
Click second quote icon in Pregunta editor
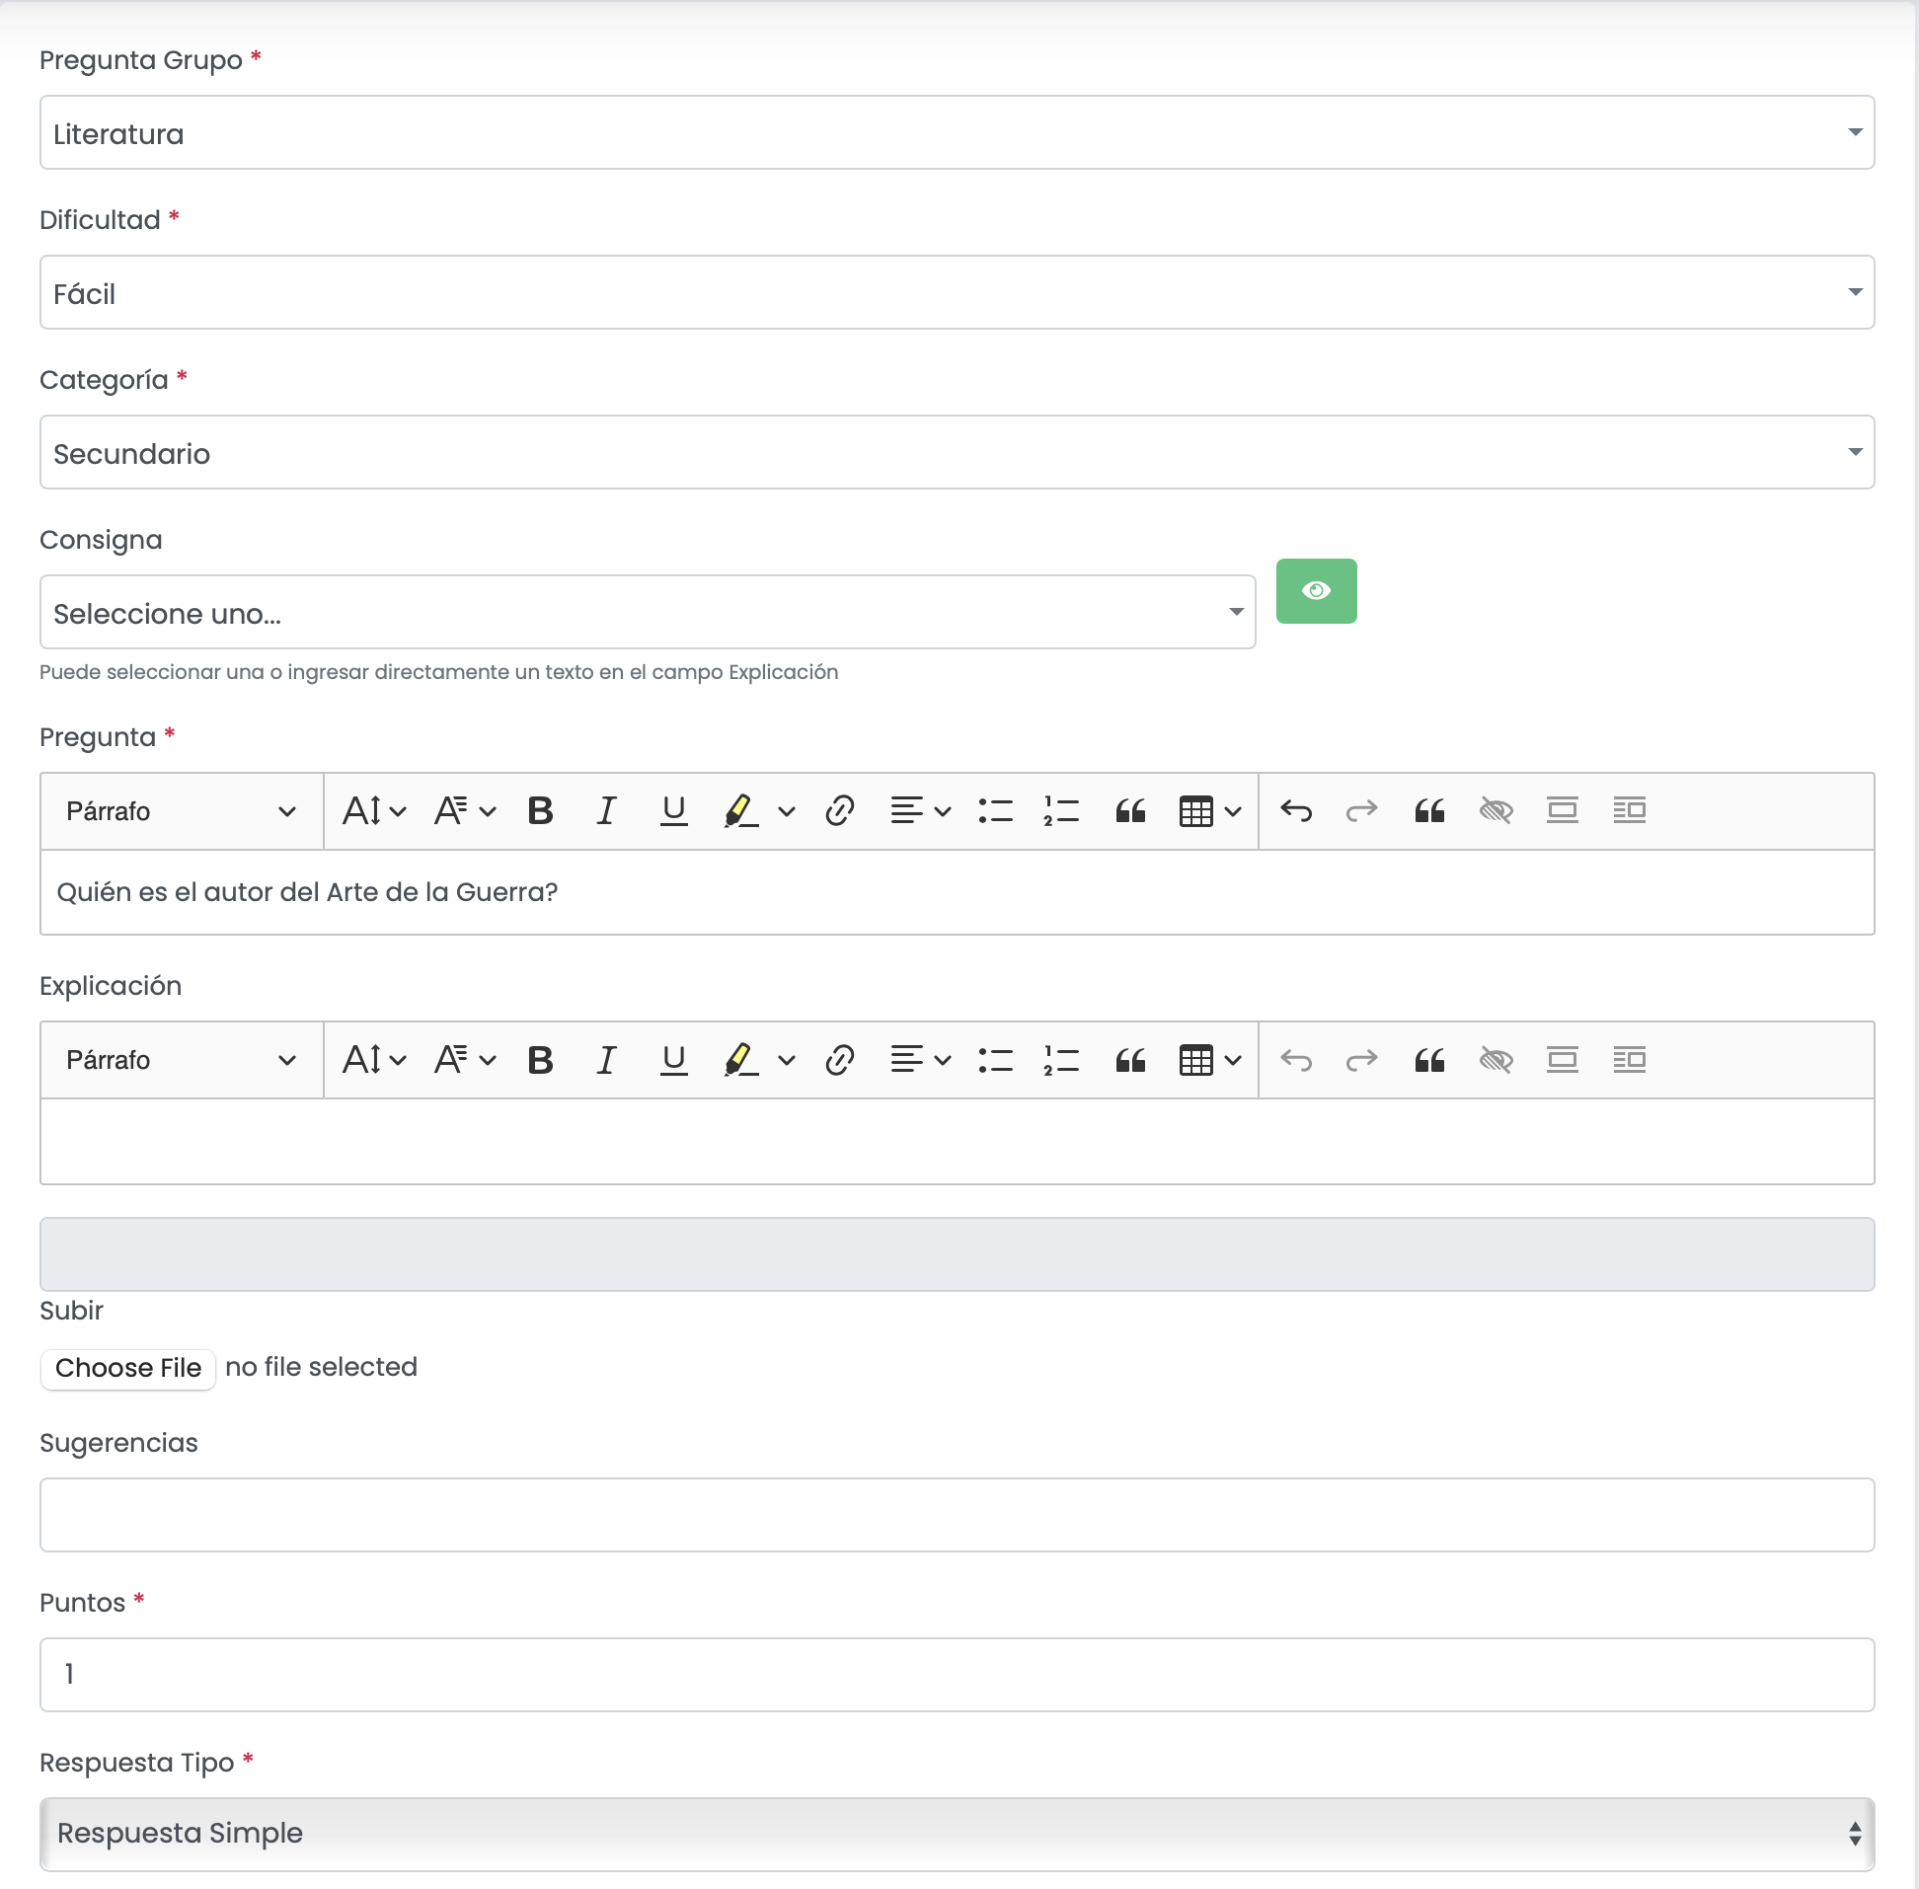[1428, 811]
